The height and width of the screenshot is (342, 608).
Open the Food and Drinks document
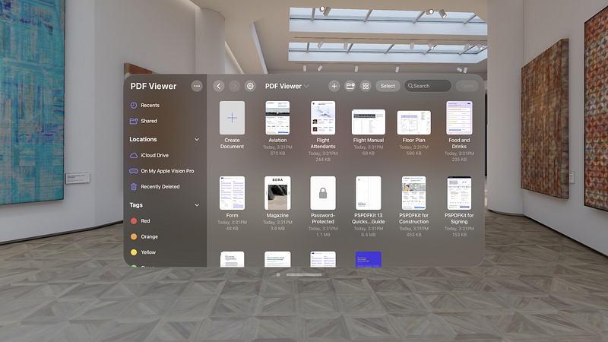click(459, 118)
